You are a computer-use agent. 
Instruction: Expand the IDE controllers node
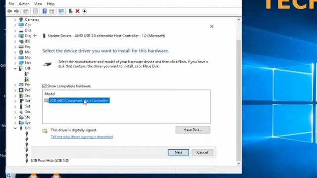click(15, 42)
